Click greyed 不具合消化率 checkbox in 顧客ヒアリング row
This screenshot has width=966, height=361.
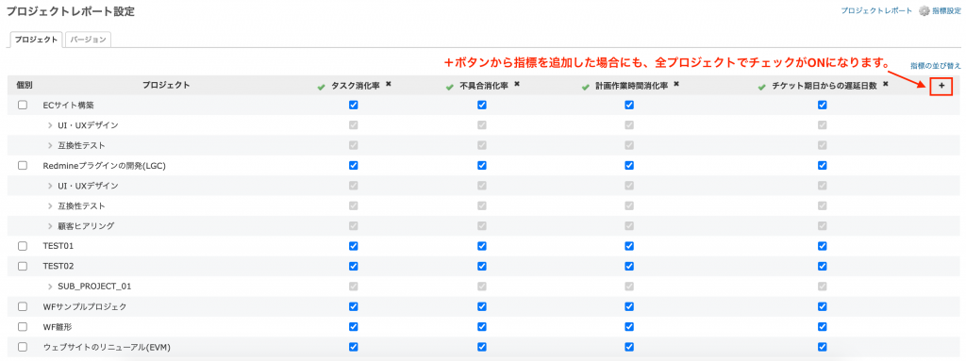click(482, 226)
